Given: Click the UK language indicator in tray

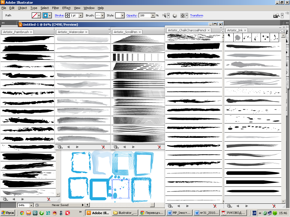Looking at the screenshot, I should click(x=255, y=213).
